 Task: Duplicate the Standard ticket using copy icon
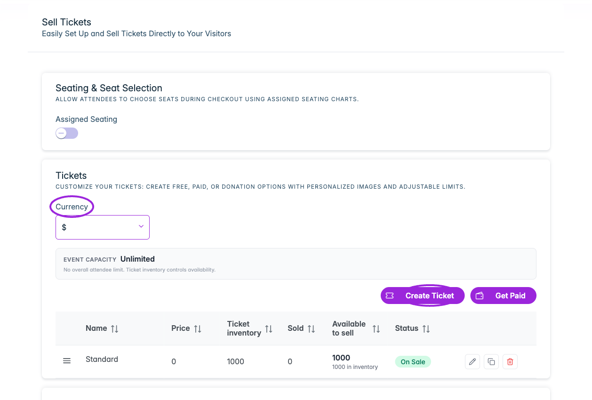pyautogui.click(x=491, y=362)
